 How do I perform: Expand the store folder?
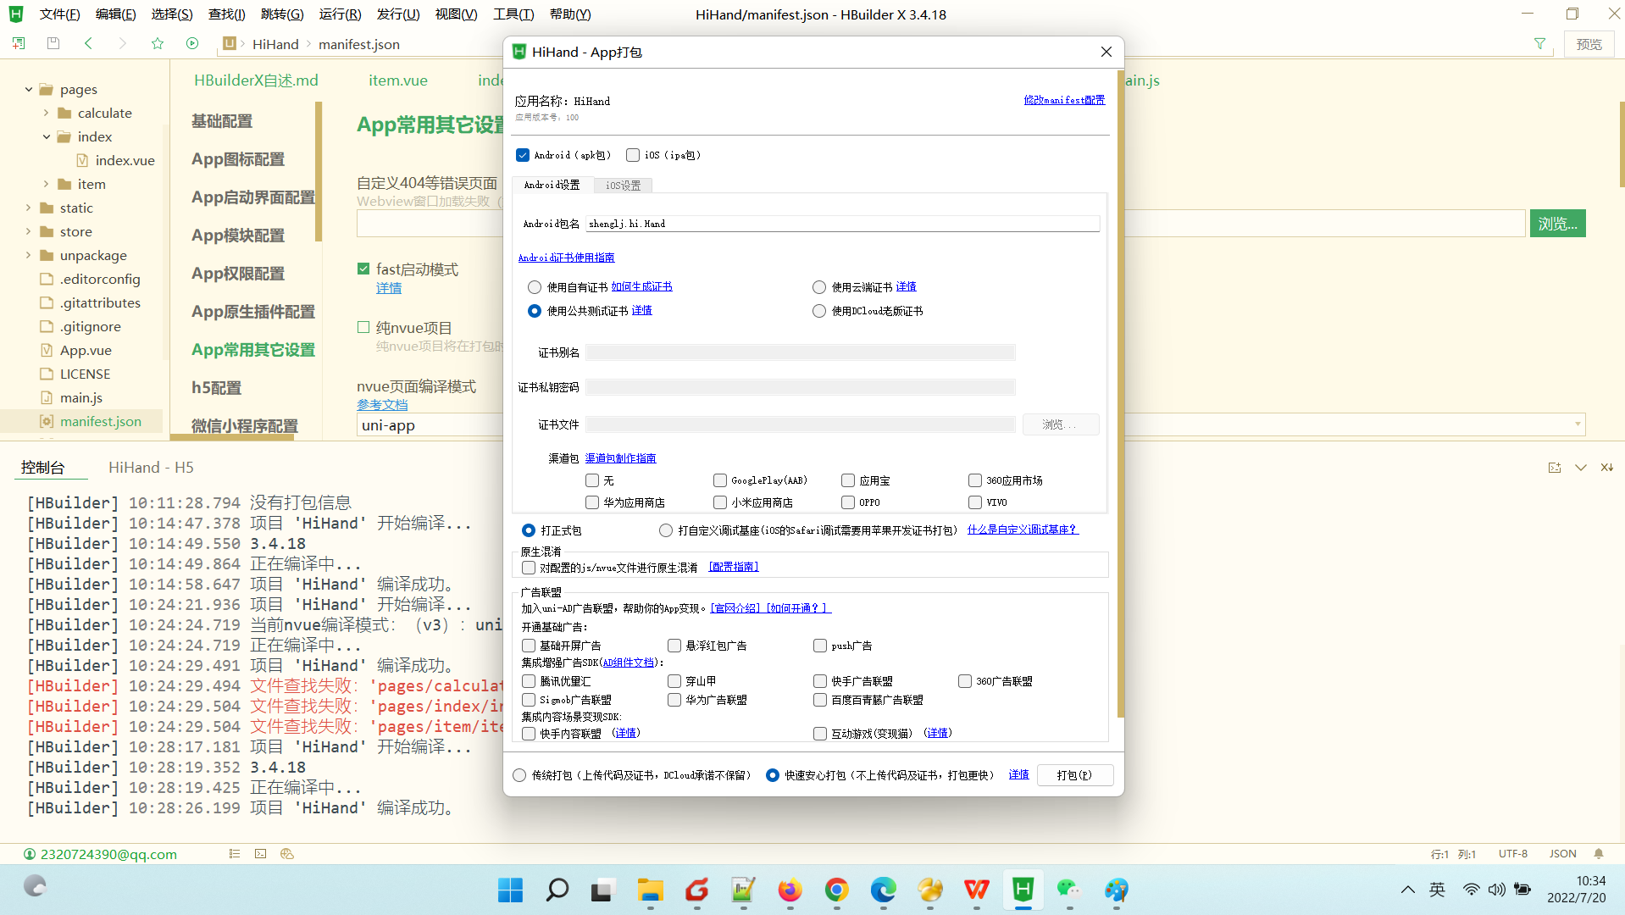28,231
